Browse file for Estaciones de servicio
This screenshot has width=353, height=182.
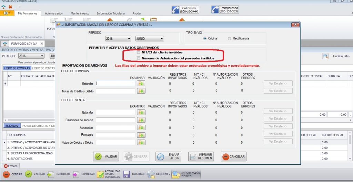pyautogui.click(x=141, y=120)
